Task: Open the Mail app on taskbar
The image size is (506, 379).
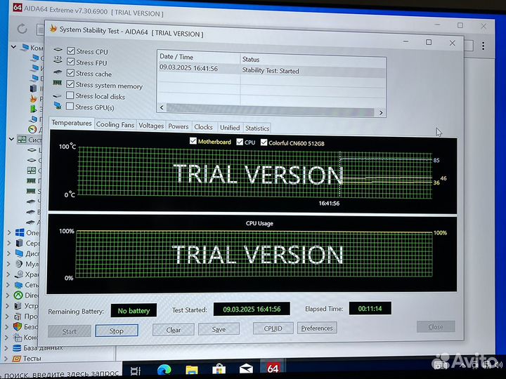Action: tap(246, 369)
